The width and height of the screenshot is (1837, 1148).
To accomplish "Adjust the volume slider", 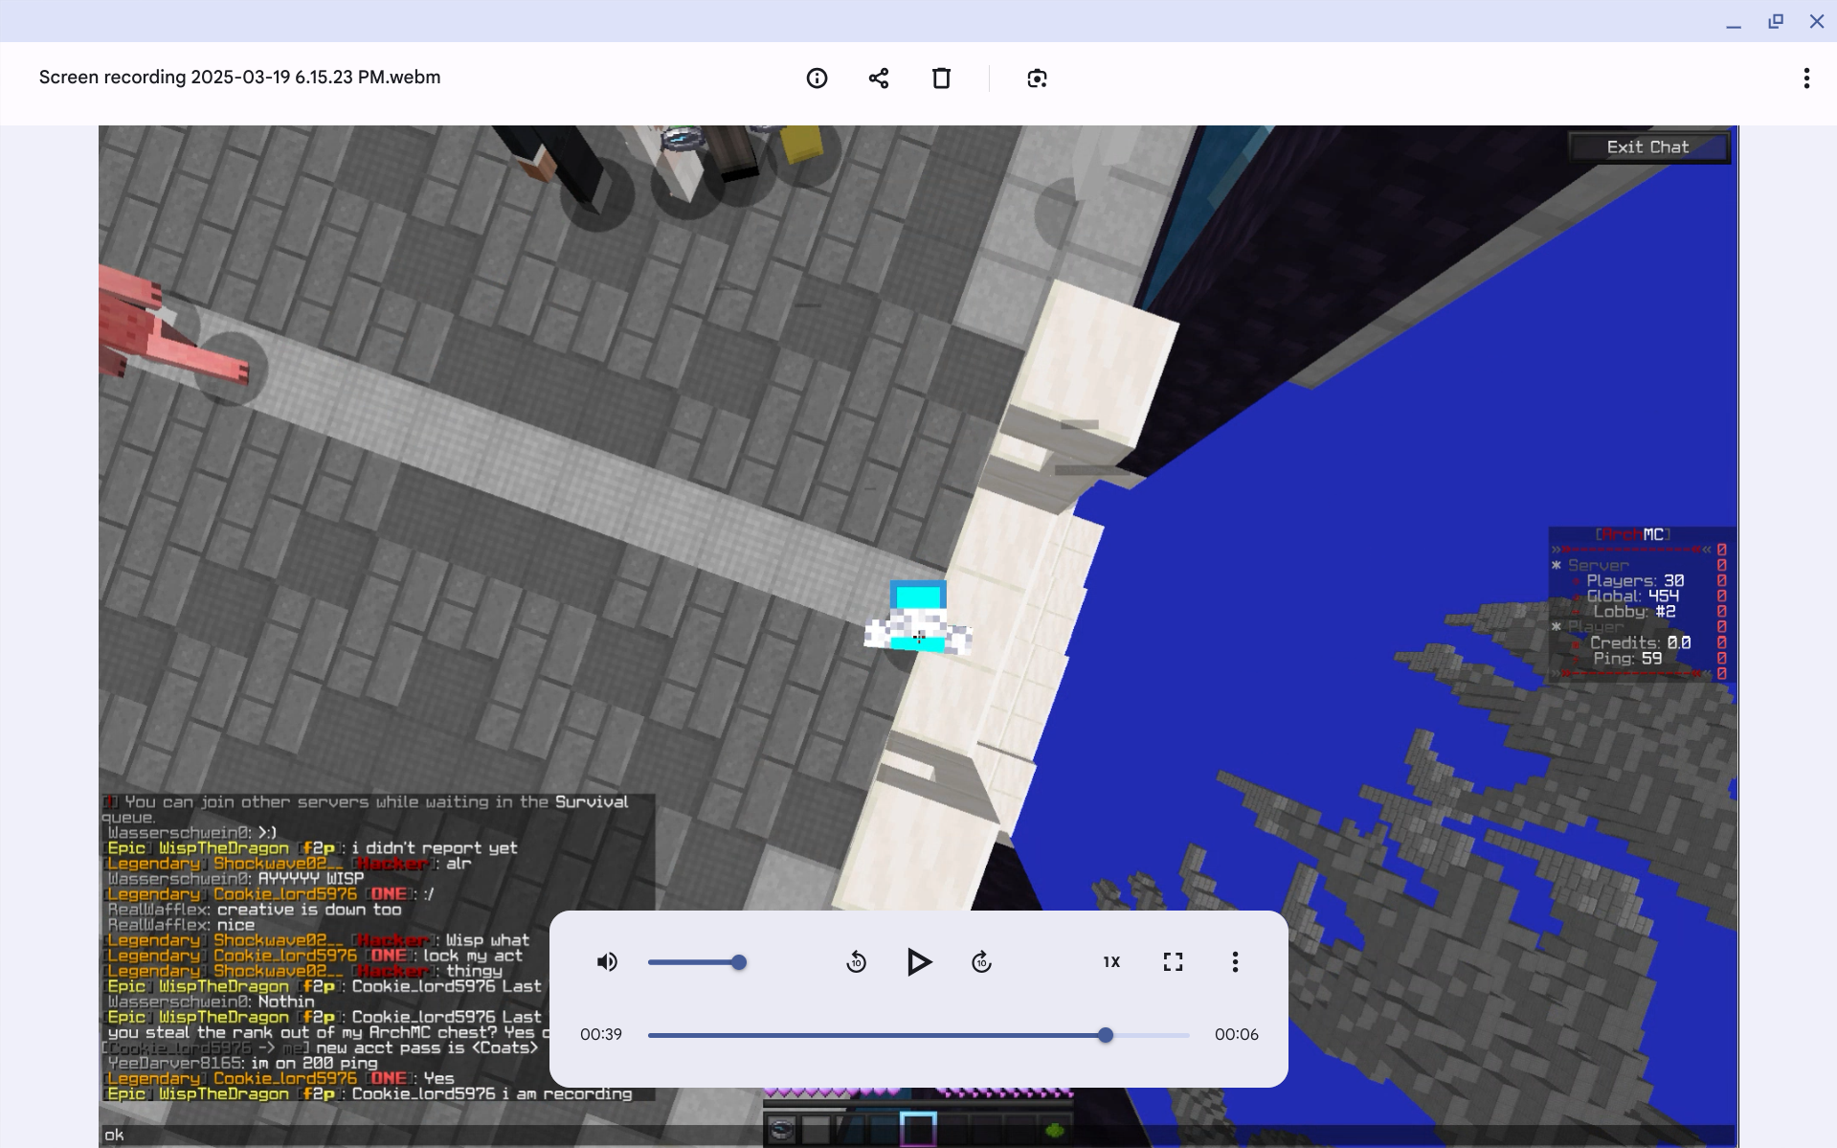I will 697,962.
